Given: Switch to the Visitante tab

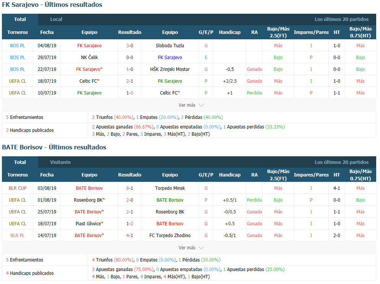Looking at the screenshot, I should [x=60, y=162].
